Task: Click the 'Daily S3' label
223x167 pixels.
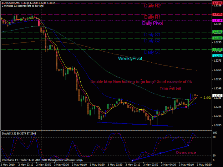Action: pos(152,52)
